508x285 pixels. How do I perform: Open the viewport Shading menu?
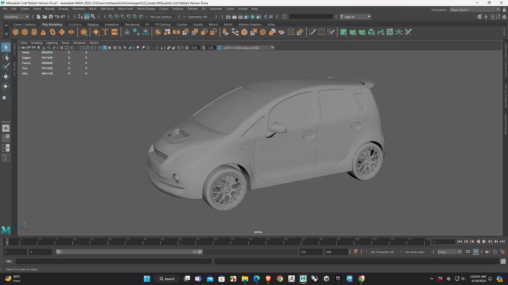37,43
